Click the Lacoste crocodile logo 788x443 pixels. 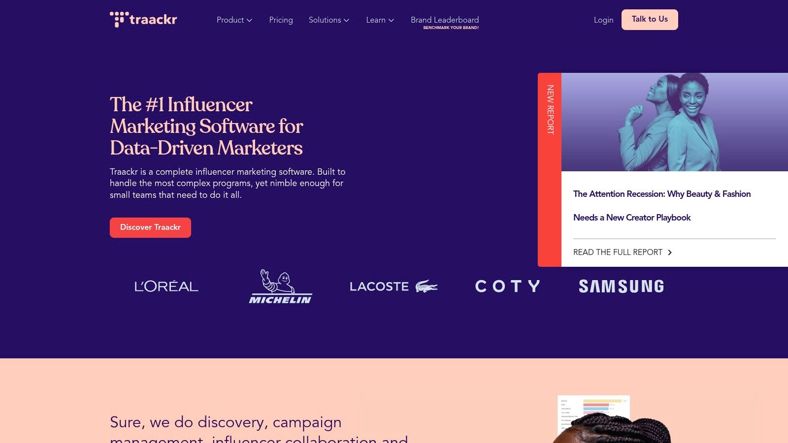click(x=427, y=286)
